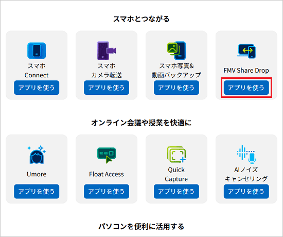The image size is (283, 237).
Task: Click the オンライン会議や授業を快適に heading
Action: pyautogui.click(x=141, y=123)
